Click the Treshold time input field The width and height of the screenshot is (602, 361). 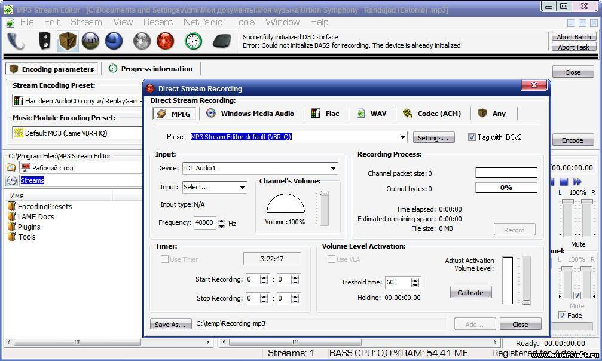pos(398,283)
